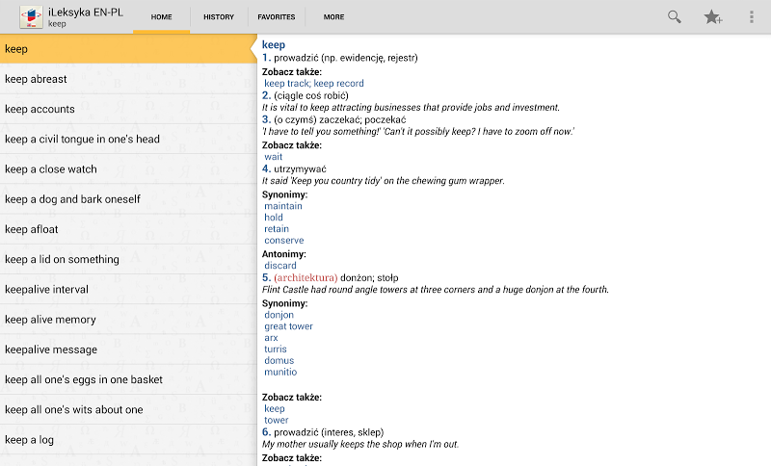Follow the 'keep track; keep record' link
771x466 pixels.
point(314,84)
